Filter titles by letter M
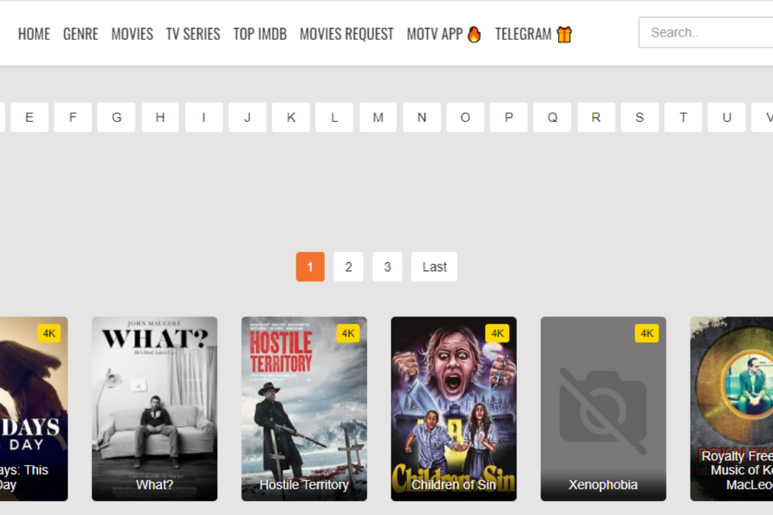Screen dimensions: 773x515 pyautogui.click(x=378, y=117)
